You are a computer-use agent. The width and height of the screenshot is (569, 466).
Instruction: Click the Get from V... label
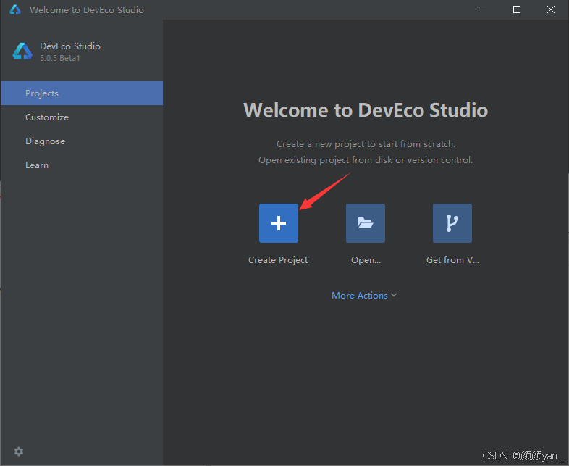click(452, 260)
